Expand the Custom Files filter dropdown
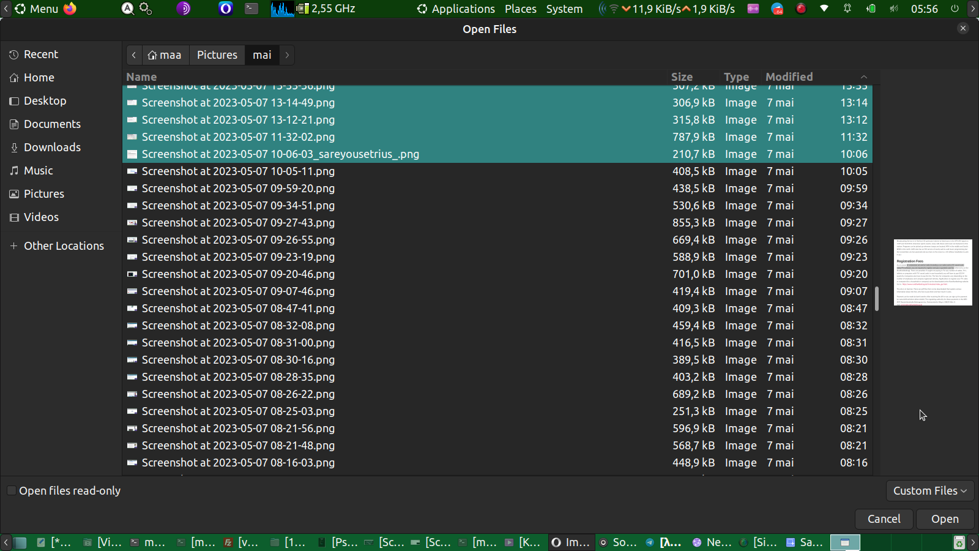 coord(929,491)
